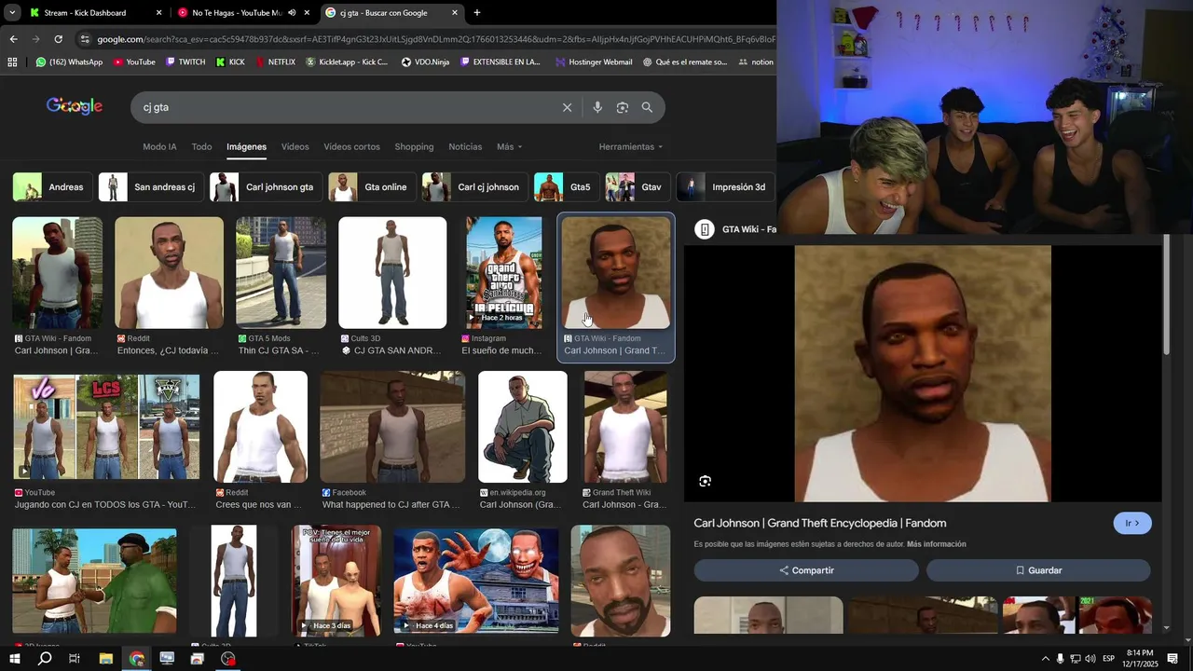
Task: Show hidden system tray icons
Action: [1045, 659]
